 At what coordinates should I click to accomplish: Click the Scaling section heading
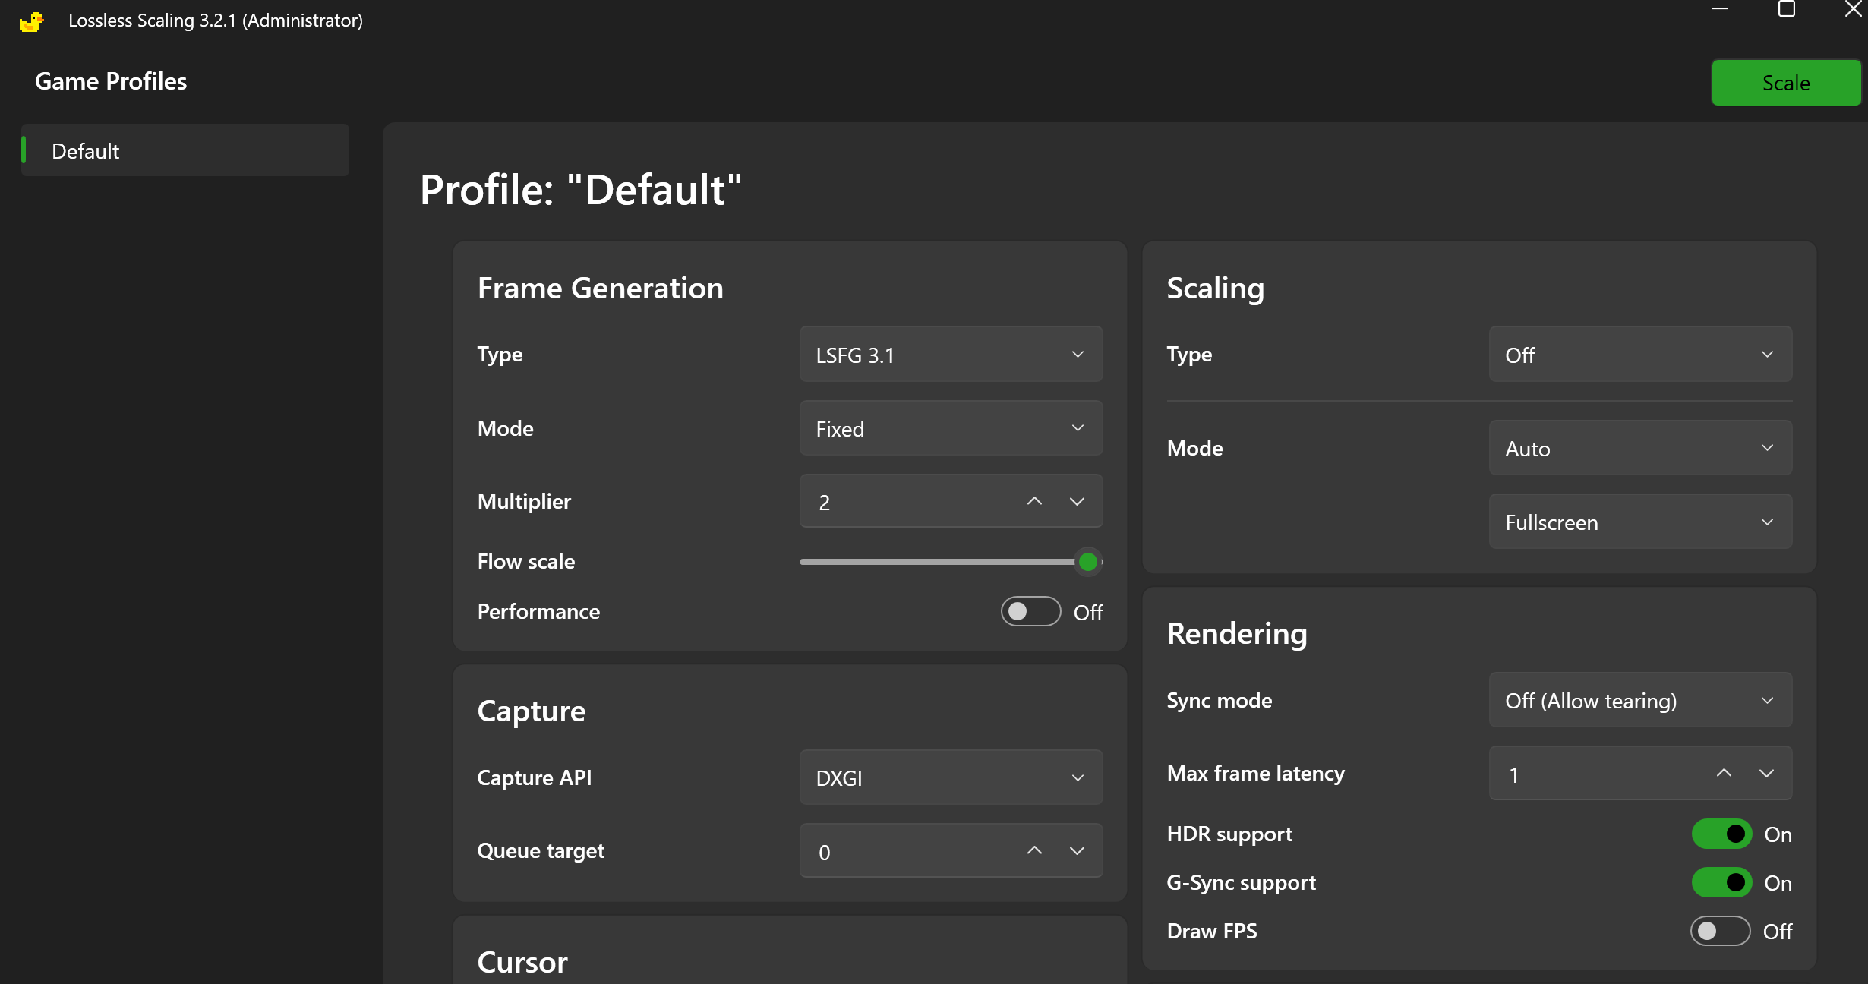1216,289
